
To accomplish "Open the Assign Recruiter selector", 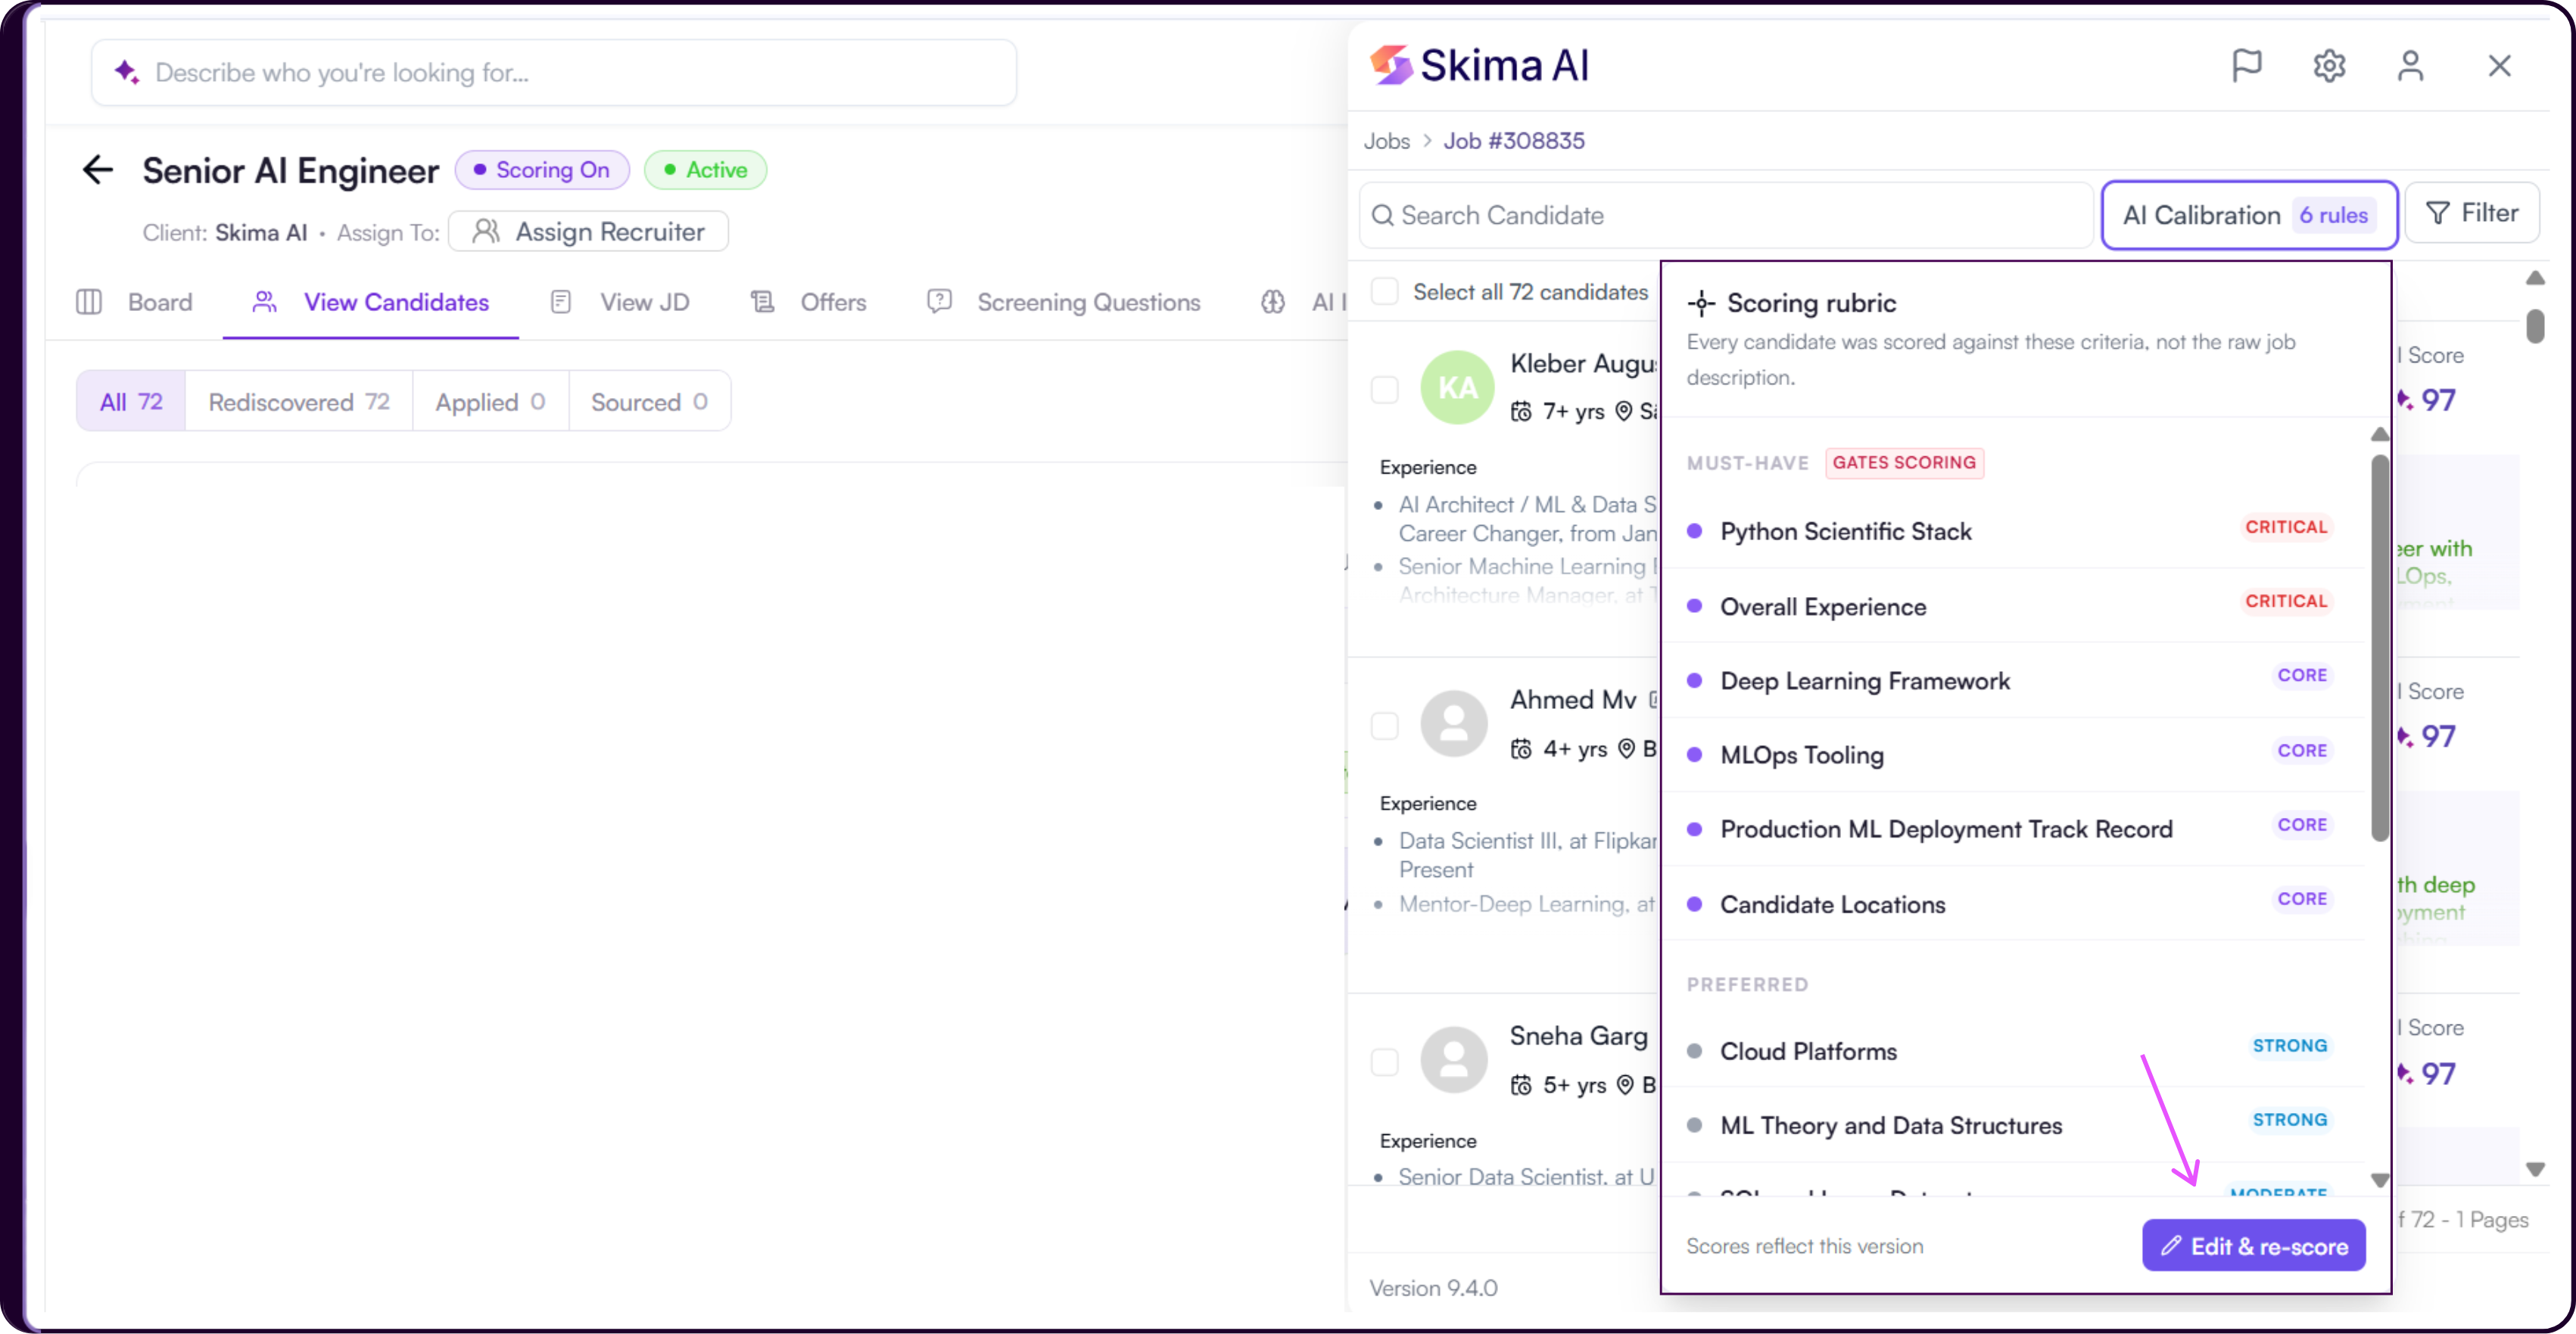I will coord(589,232).
